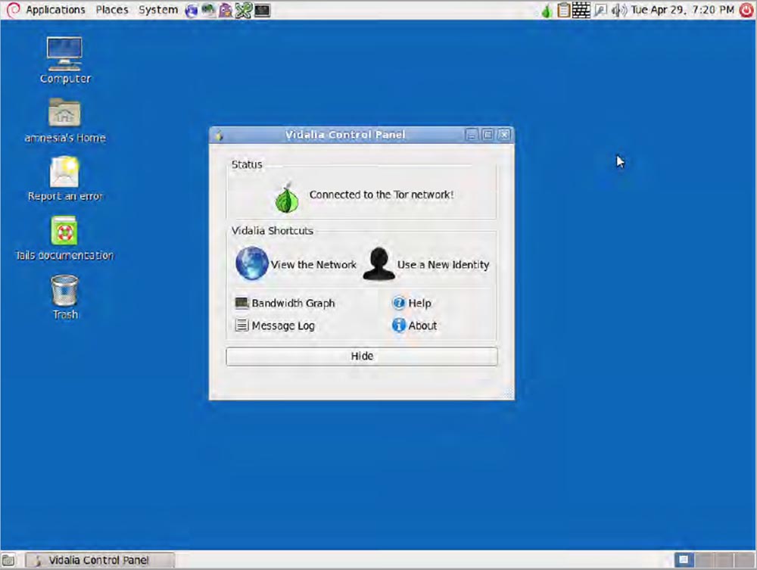Click the green onion Tor status icon
757x570 pixels.
[x=287, y=197]
